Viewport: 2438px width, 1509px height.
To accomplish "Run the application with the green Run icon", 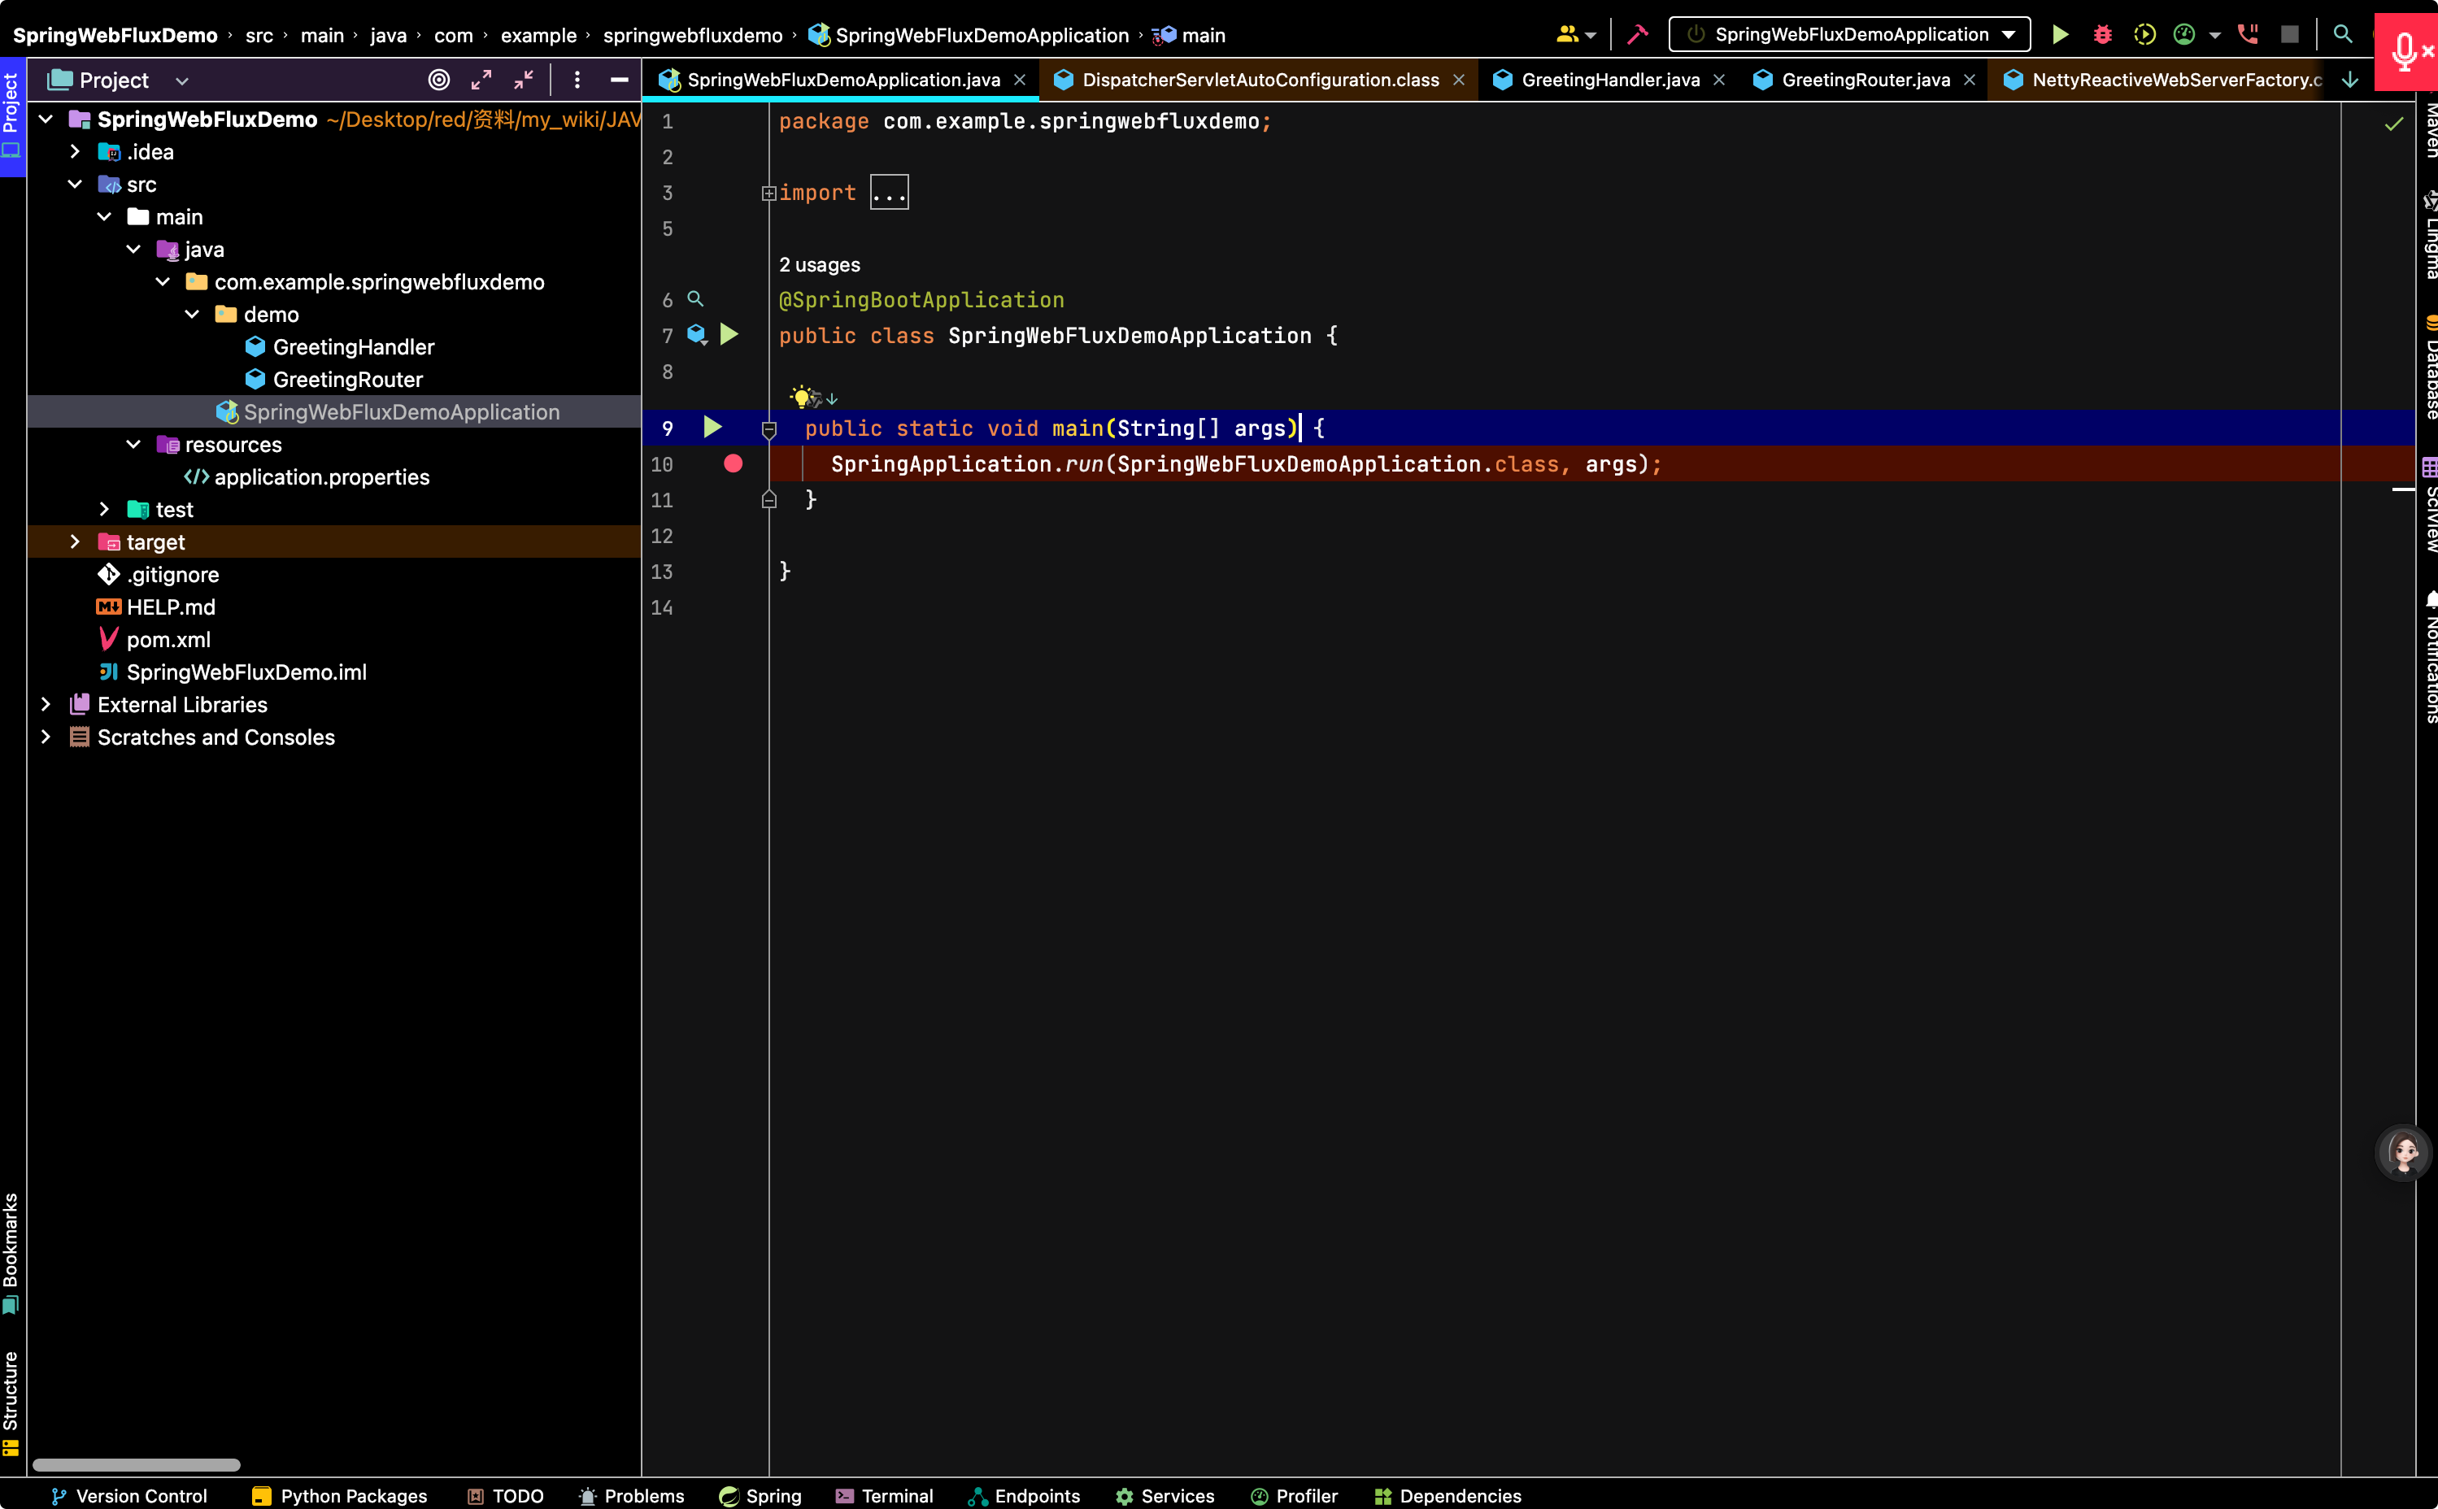I will tap(2060, 35).
